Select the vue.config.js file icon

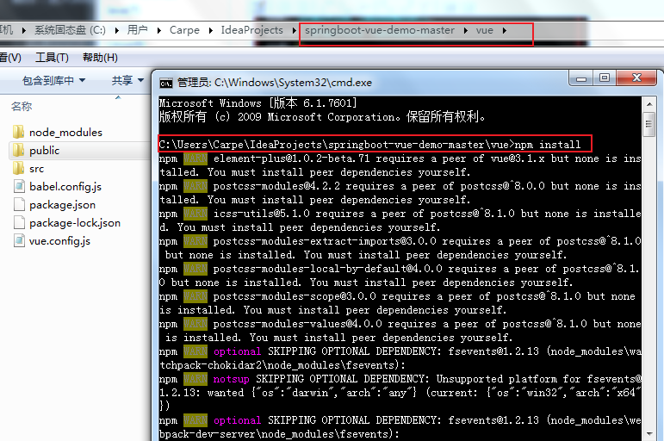[x=19, y=241]
